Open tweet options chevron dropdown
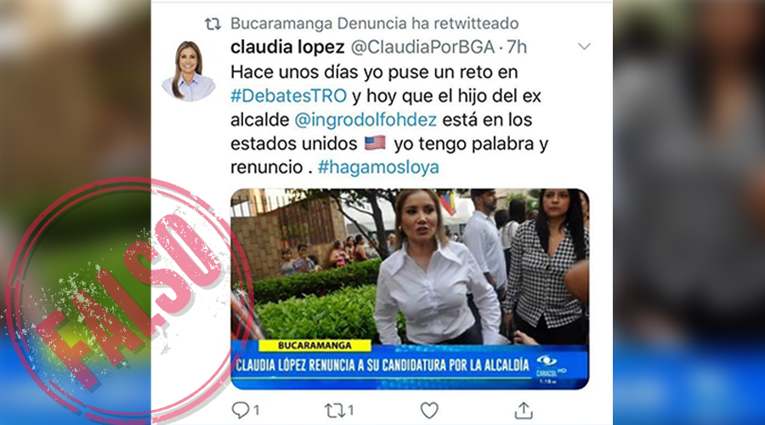 tap(585, 47)
